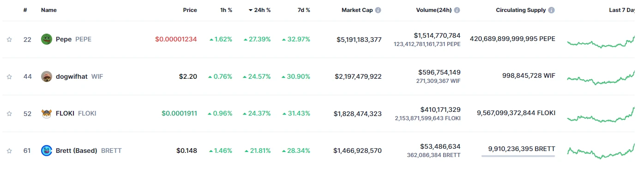Screen dimensions: 643x169
Task: Sort the list by Name header
Action: point(48,10)
